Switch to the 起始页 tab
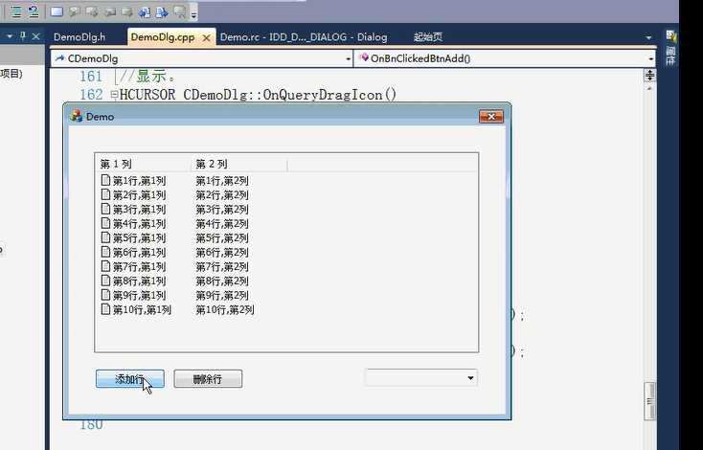Viewport: 703px width, 450px height. [x=428, y=37]
